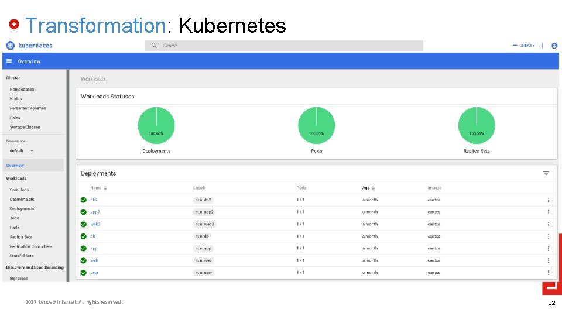Open Namespaces in the Cluster menu
This screenshot has width=562, height=316.
22,89
